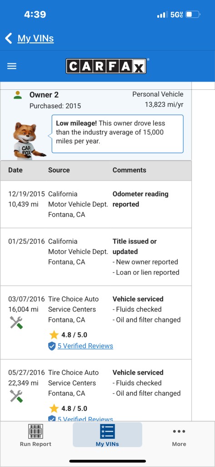This screenshot has height=467, width=215.
Task: Tap the back chevron beside My VINs
Action: pos(9,38)
